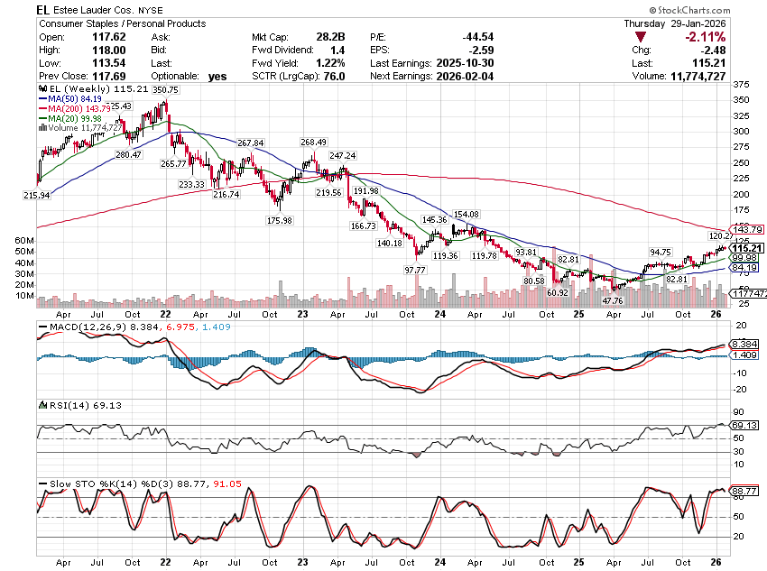Click the Optionable yes value

tap(217, 77)
